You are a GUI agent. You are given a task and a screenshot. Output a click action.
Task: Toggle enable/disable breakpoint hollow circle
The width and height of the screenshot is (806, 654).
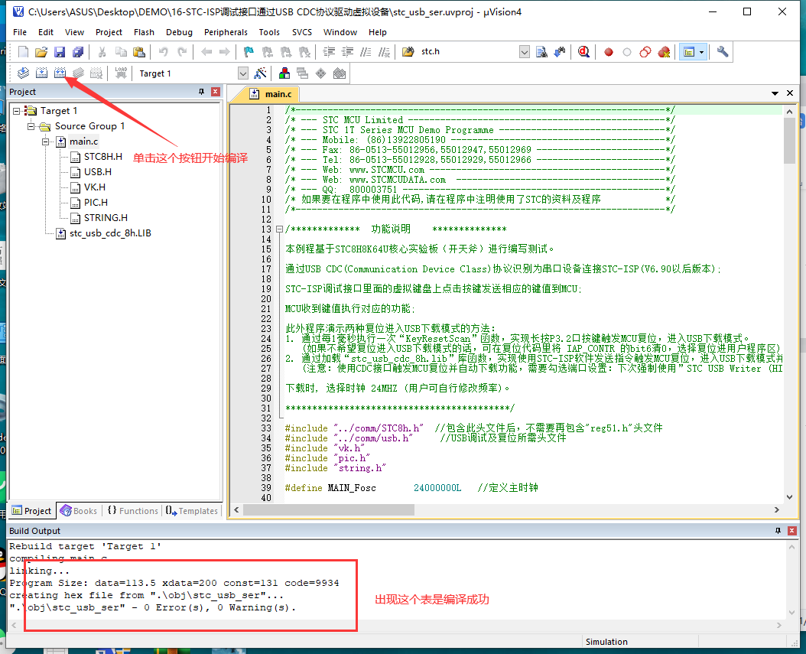coord(626,52)
